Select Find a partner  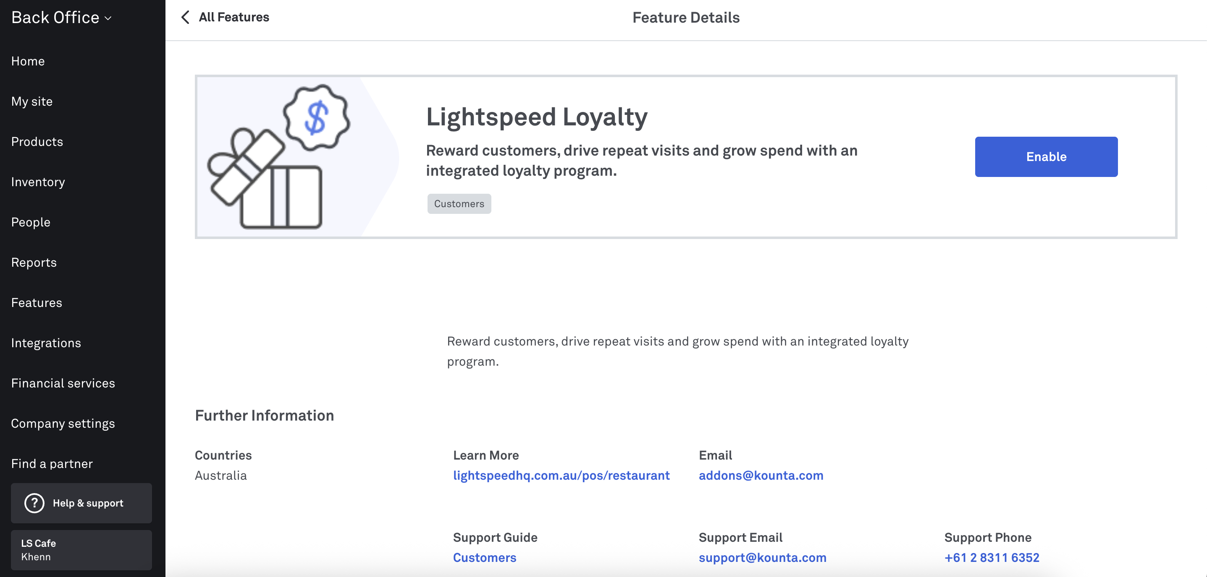coord(52,463)
